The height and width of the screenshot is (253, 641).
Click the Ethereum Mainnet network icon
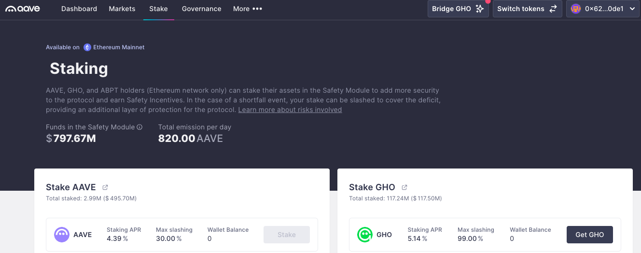tap(87, 47)
